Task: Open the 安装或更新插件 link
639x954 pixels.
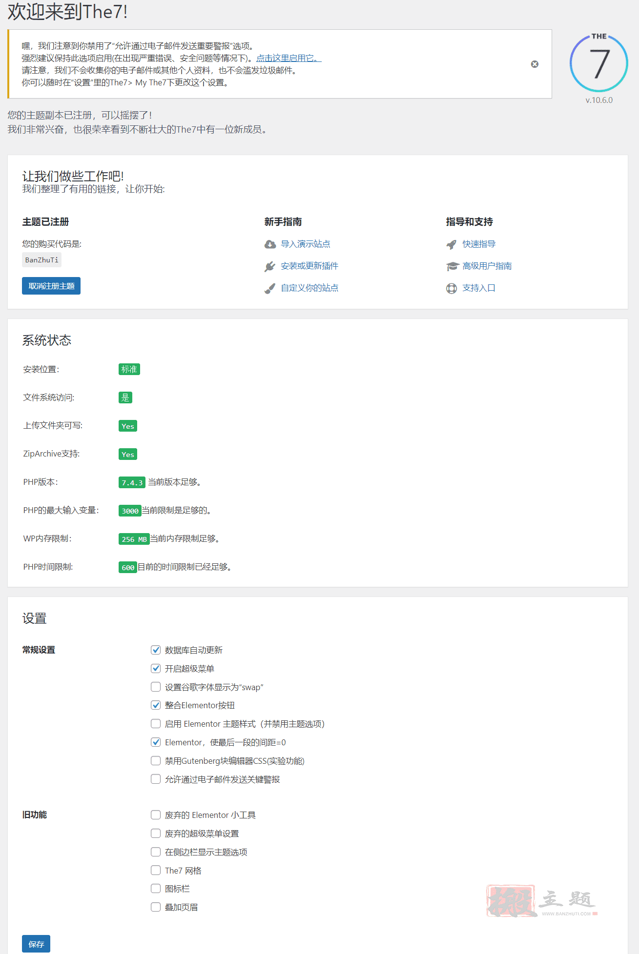Action: 309,266
